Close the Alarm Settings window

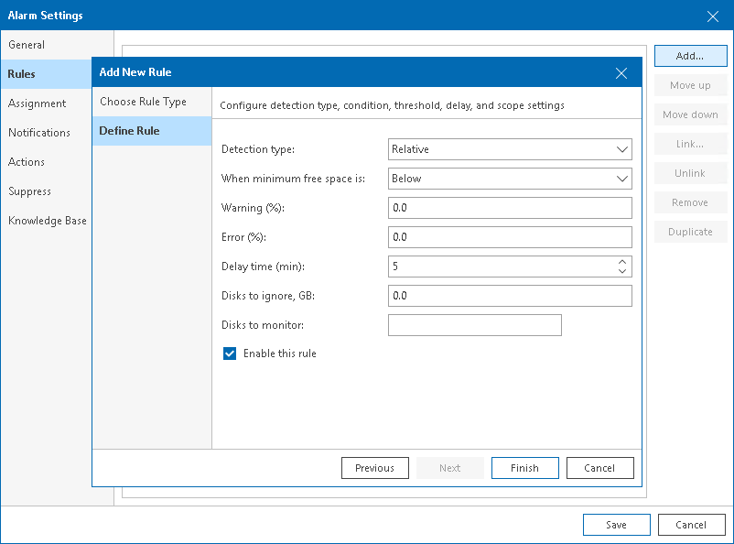coord(713,16)
